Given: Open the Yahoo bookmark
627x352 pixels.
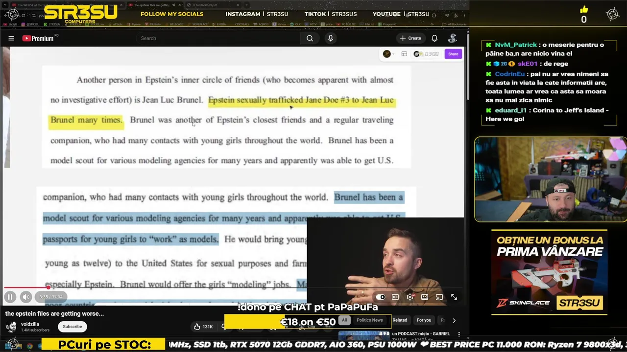Looking at the screenshot, I should pos(279,24).
